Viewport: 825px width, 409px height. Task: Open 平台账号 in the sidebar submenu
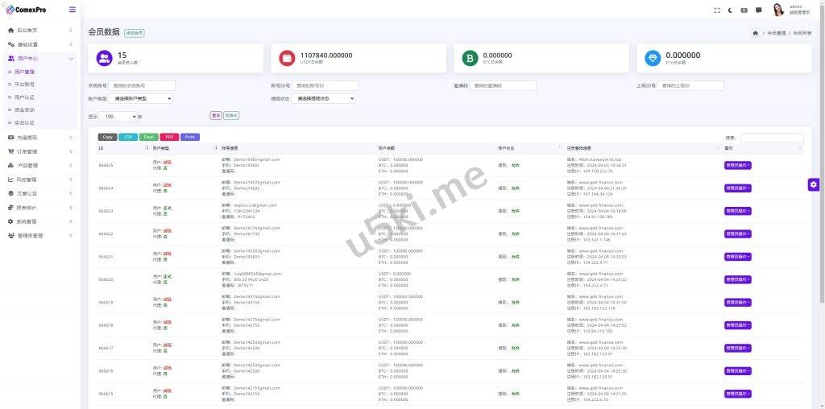coord(24,85)
